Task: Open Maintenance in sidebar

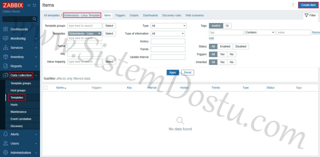Action: coord(18,112)
